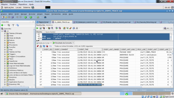Open the Página Inicial tab
Image resolution: width=174 pixels, height=98 pixels.
[43, 22]
